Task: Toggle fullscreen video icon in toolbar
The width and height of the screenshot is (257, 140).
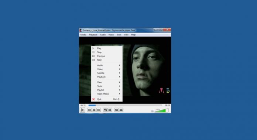Action: tap(105, 110)
